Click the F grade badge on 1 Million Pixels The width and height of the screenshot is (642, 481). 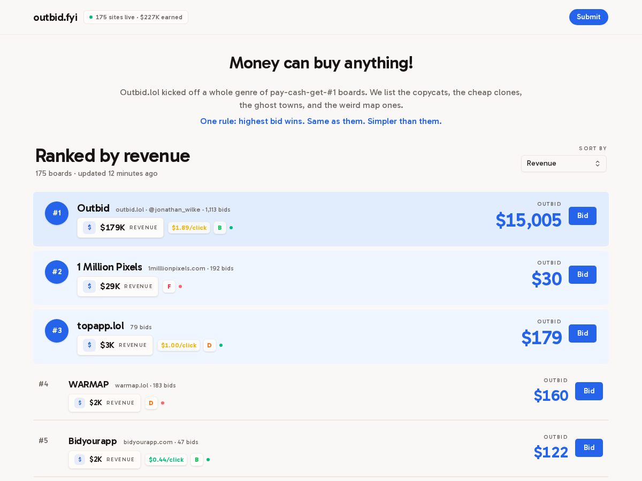pos(169,286)
